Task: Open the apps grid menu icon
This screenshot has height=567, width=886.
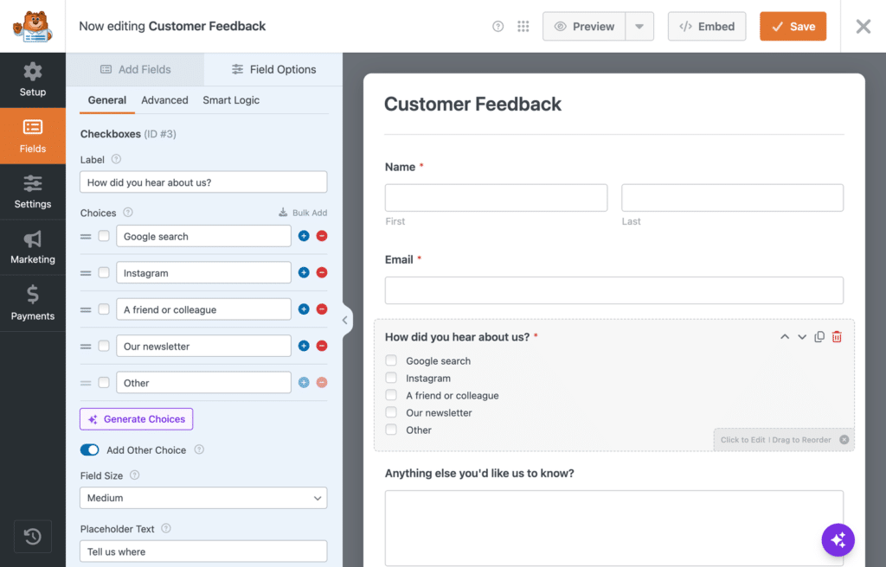Action: [523, 27]
